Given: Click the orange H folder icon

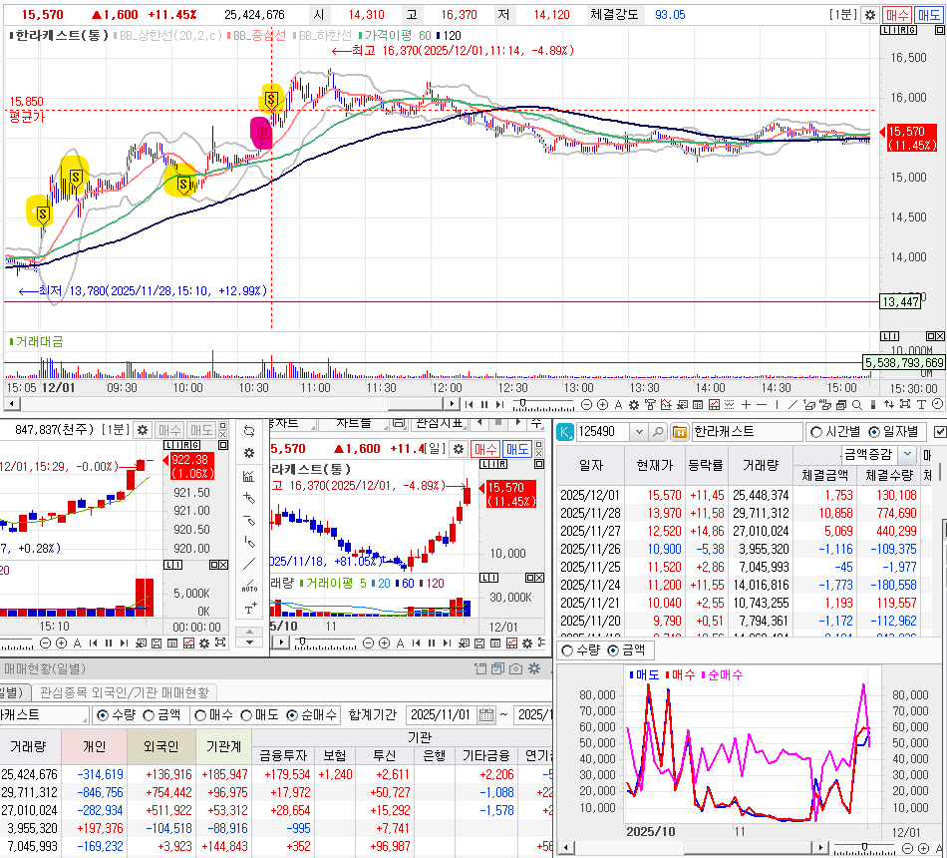Looking at the screenshot, I should coord(680,432).
